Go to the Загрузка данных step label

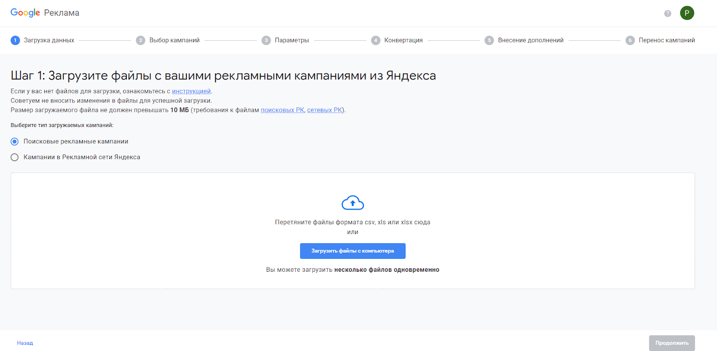pyautogui.click(x=49, y=40)
